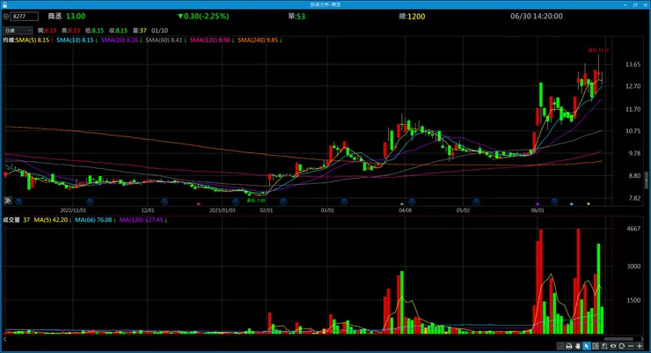Click the SMA(240) 9.85 indicator label
The height and width of the screenshot is (353, 651).
pyautogui.click(x=260, y=40)
